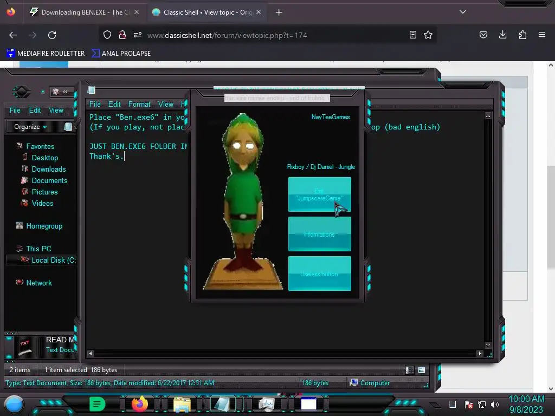Open Notepad Format menu
The width and height of the screenshot is (555, 416).
[139, 105]
